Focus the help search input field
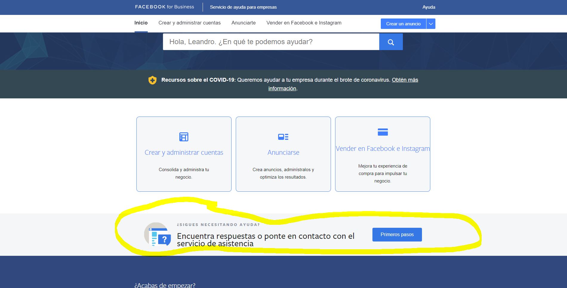This screenshot has height=288, width=567. pos(271,42)
